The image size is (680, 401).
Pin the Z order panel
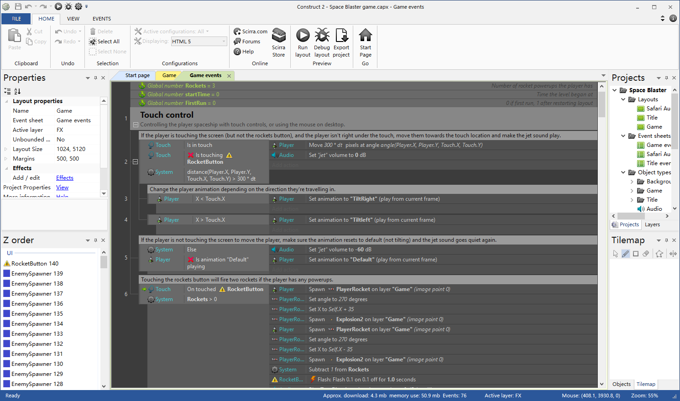(x=95, y=240)
